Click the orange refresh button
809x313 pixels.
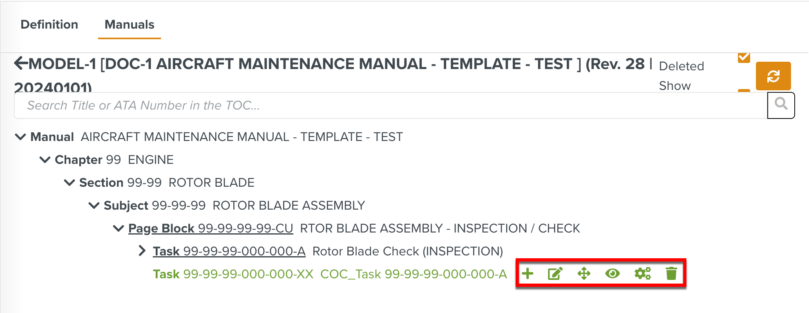pos(773,76)
